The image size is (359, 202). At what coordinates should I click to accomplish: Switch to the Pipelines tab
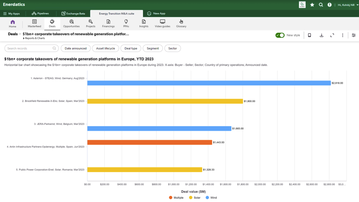click(40, 14)
